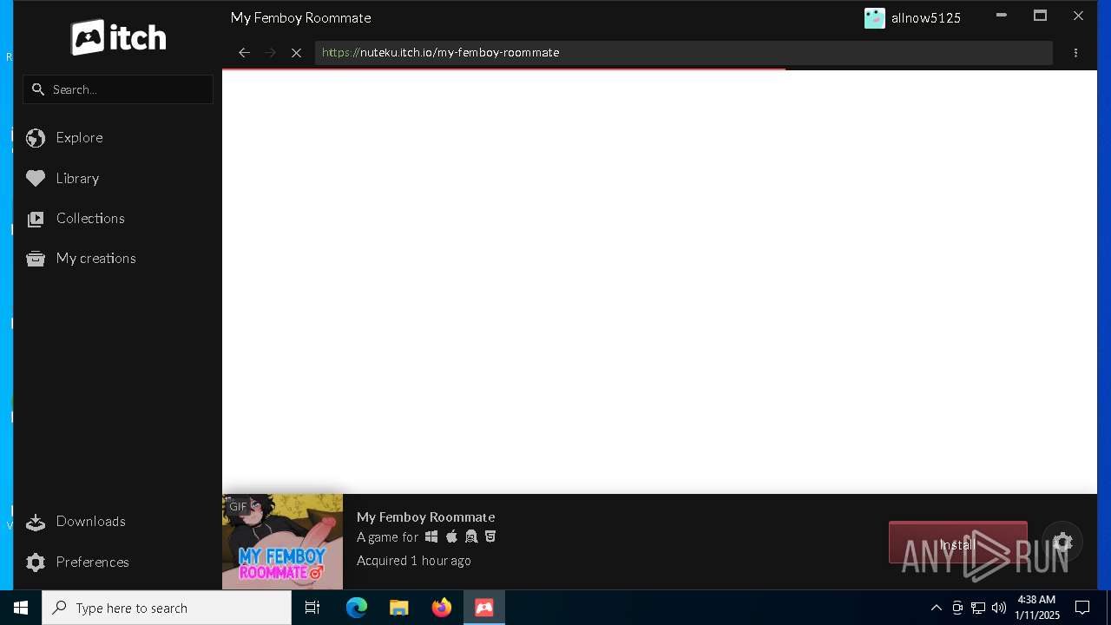Click the game cover GIF thumbnail
Viewport: 1111px width, 625px height.
[x=282, y=542]
